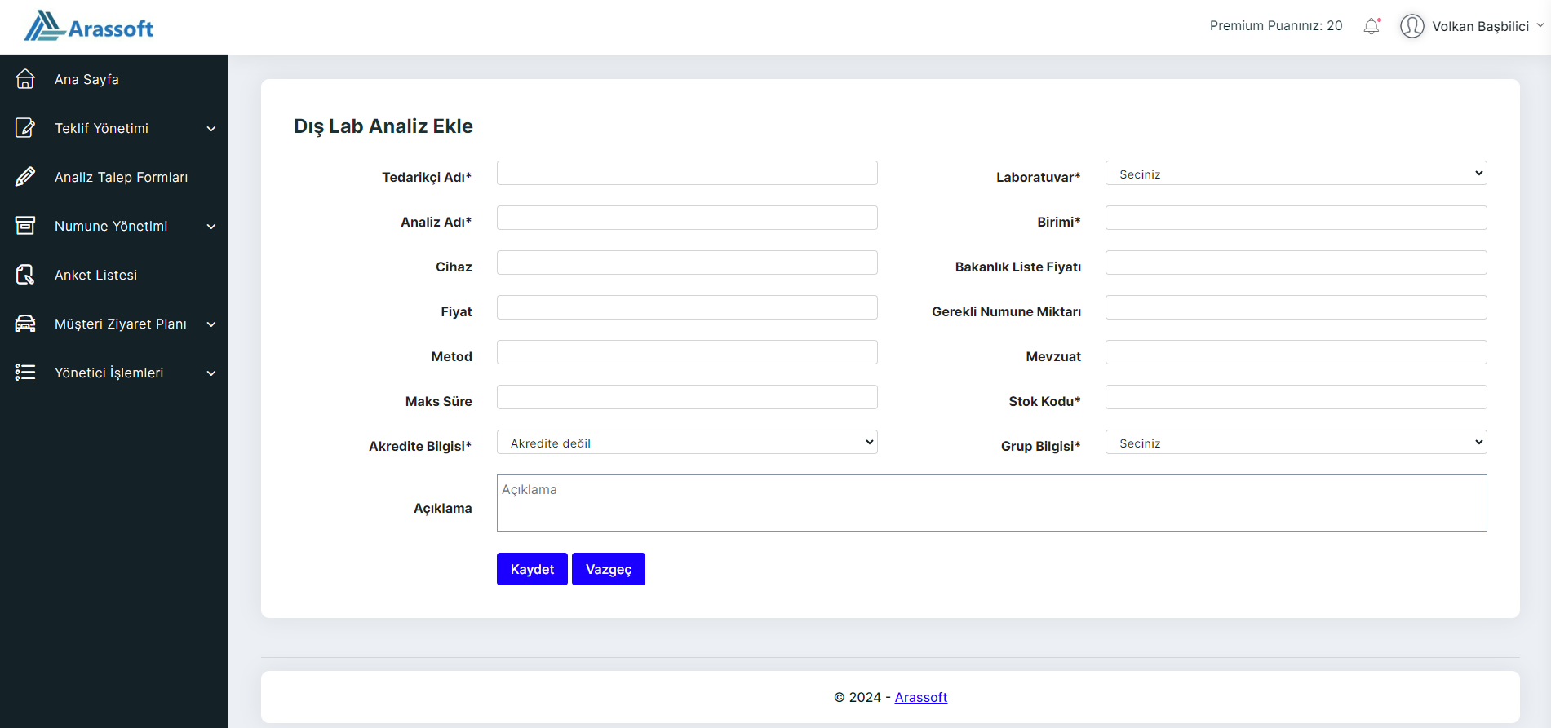Screen dimensions: 1551x728
Task: Open the Grup Bilgisi dropdown
Action: (x=1296, y=442)
